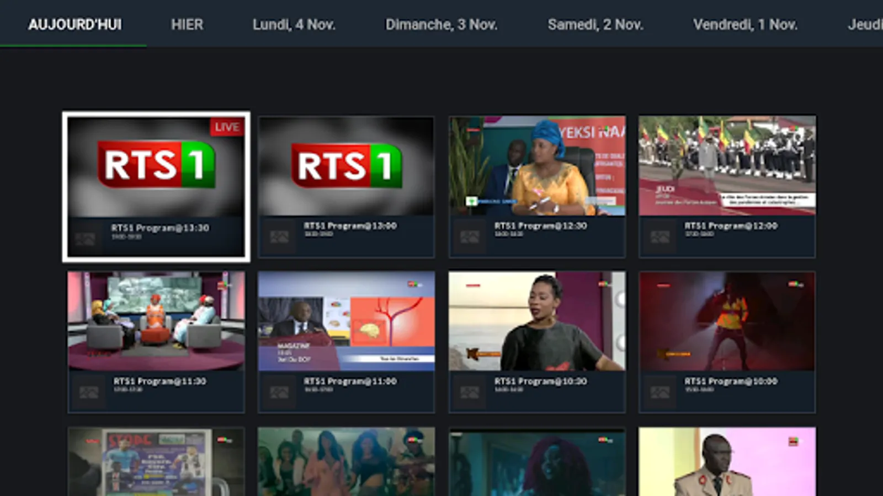
Task: Click placeholder image icon beside RTS1 Program@13:00
Action: (x=279, y=237)
